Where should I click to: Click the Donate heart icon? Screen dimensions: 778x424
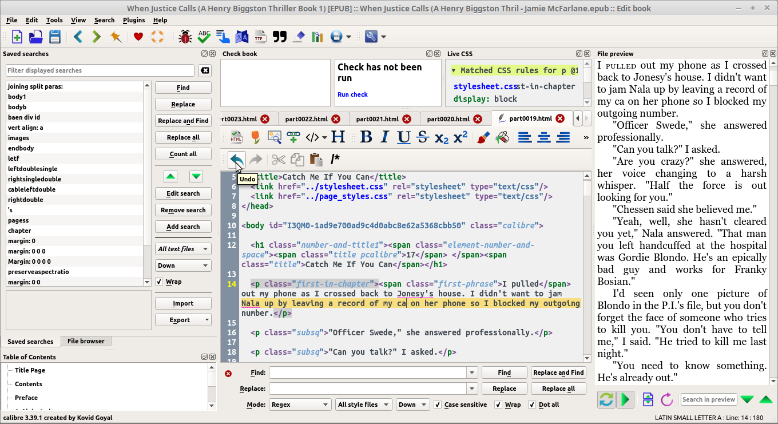(x=138, y=37)
